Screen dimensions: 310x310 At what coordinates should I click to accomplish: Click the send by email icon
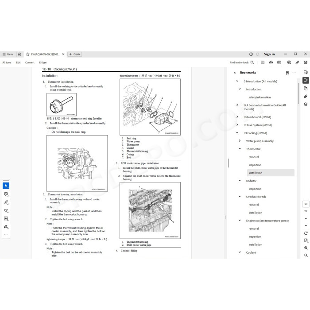point(305,62)
